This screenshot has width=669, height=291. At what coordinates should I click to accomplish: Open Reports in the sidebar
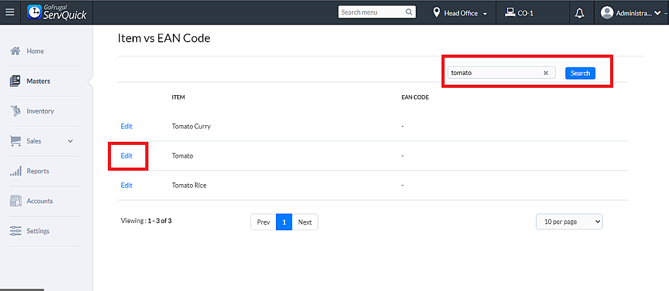37,171
